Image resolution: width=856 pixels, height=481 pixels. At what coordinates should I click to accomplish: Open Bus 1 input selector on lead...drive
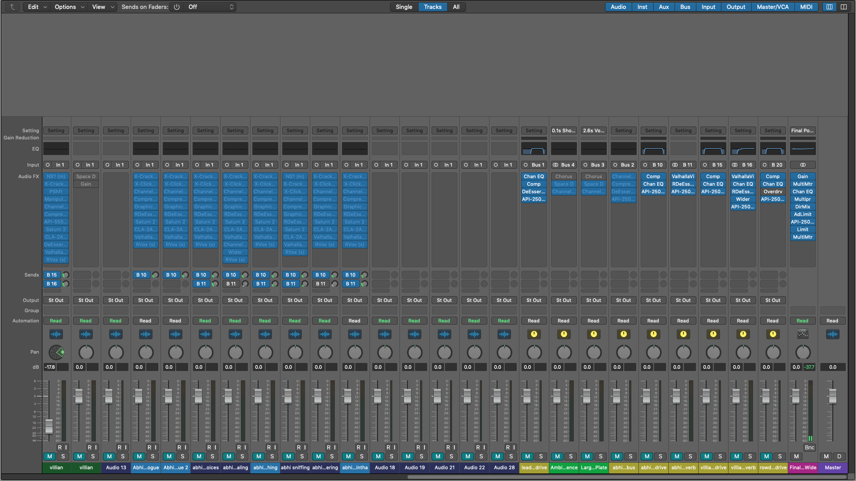(x=538, y=165)
